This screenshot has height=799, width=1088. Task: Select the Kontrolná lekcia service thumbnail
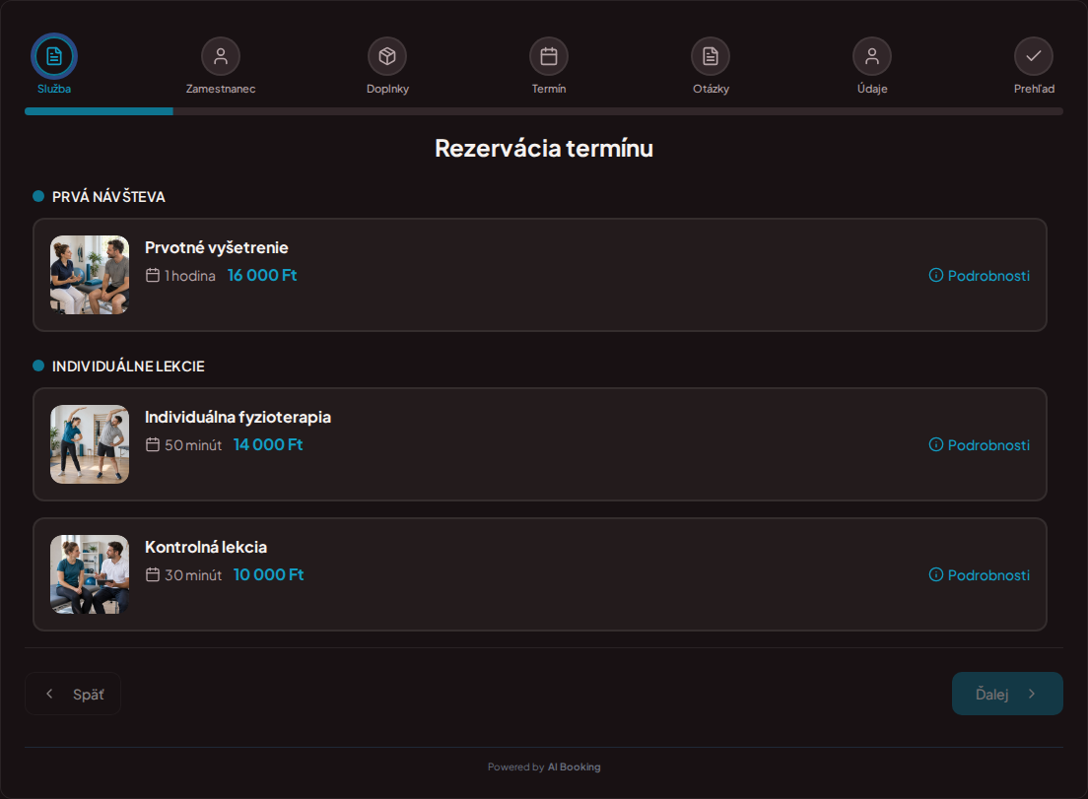pyautogui.click(x=90, y=574)
